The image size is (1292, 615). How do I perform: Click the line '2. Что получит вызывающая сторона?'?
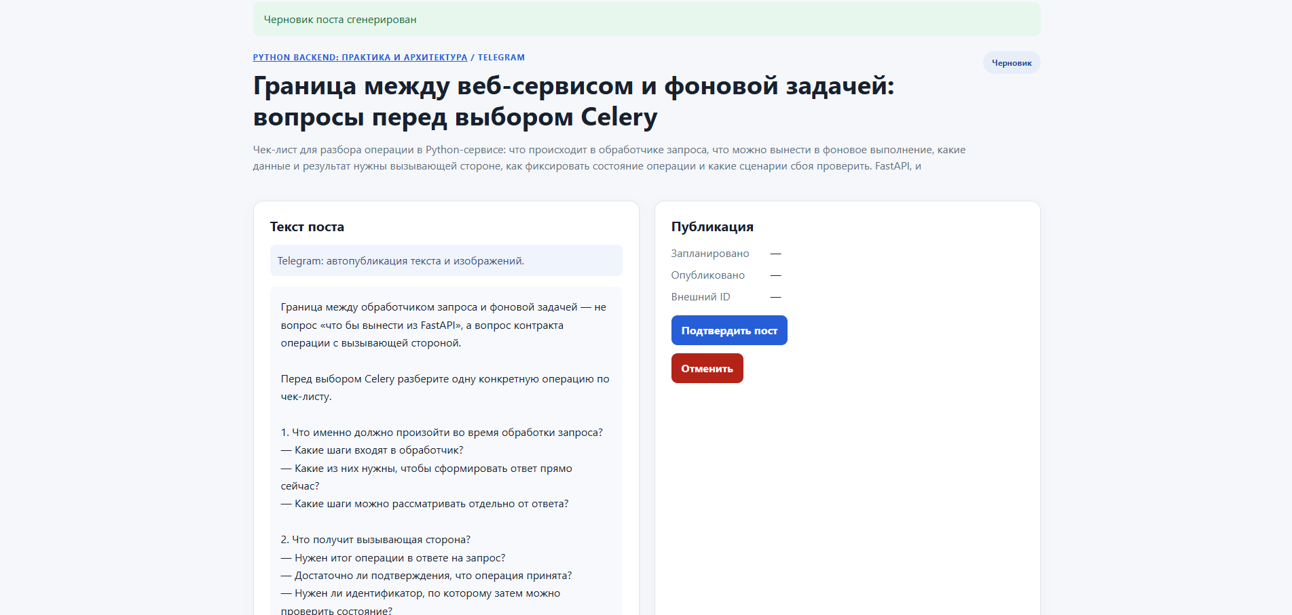[x=375, y=540]
